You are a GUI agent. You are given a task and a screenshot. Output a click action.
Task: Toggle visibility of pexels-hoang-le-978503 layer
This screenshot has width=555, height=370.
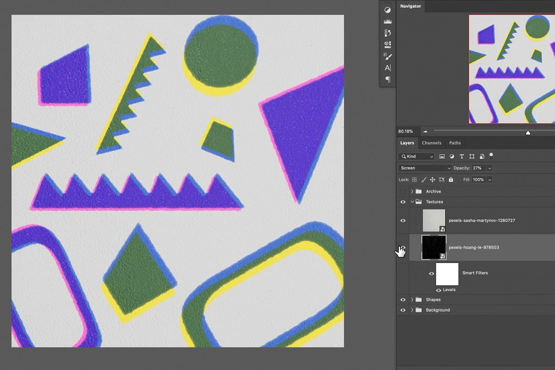(403, 247)
